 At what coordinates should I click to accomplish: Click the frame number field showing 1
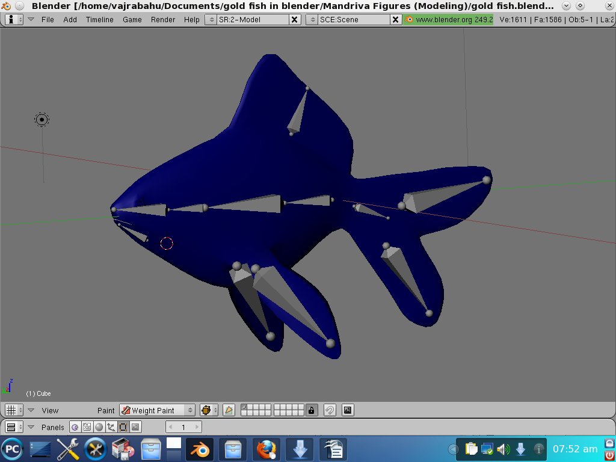click(x=183, y=427)
